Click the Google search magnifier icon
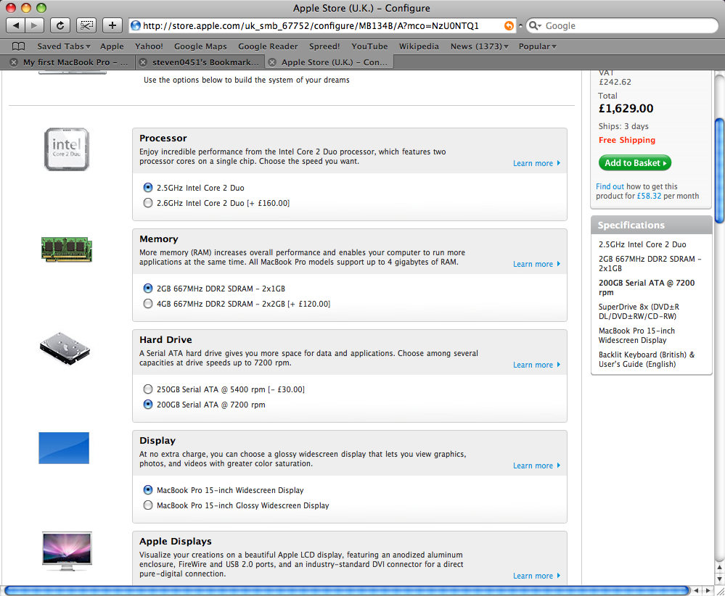This screenshot has width=725, height=596. coord(533,26)
